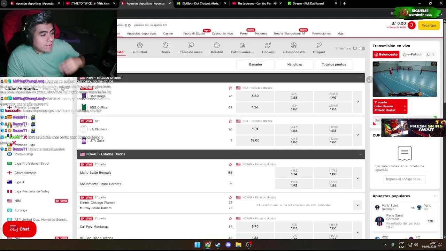The width and height of the screenshot is (446, 251).
Task: Open the Poker menu item
Action: pos(244,33)
